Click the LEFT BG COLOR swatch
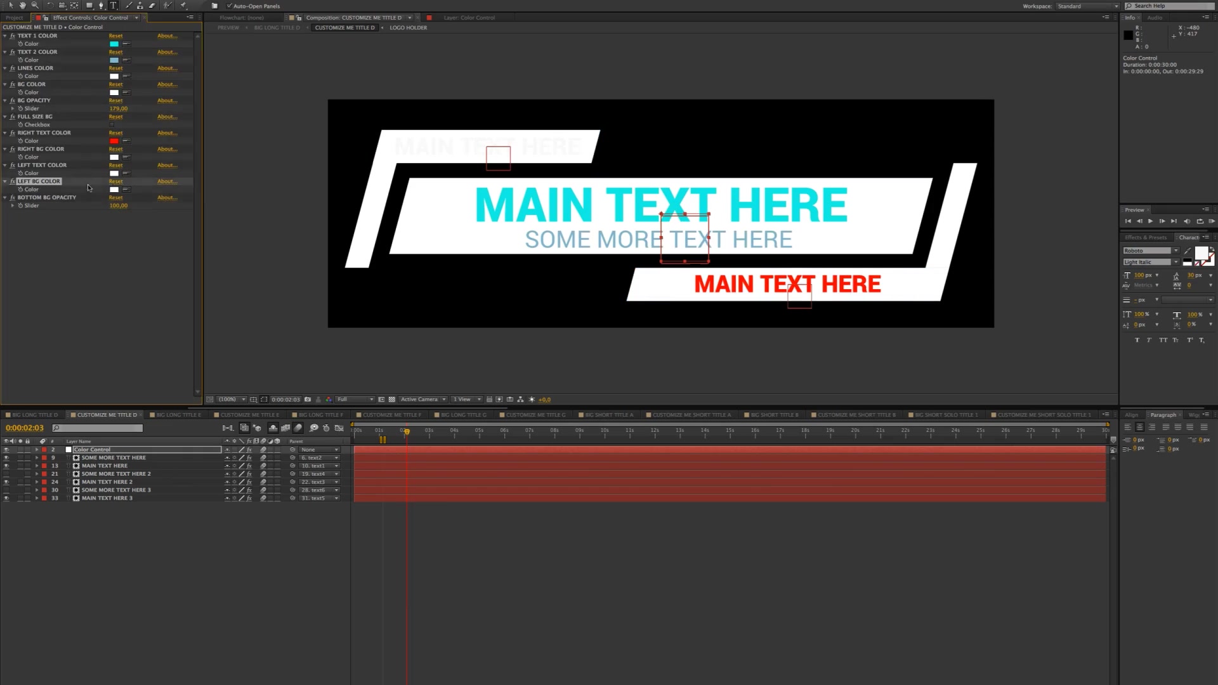The height and width of the screenshot is (685, 1218). tap(114, 189)
